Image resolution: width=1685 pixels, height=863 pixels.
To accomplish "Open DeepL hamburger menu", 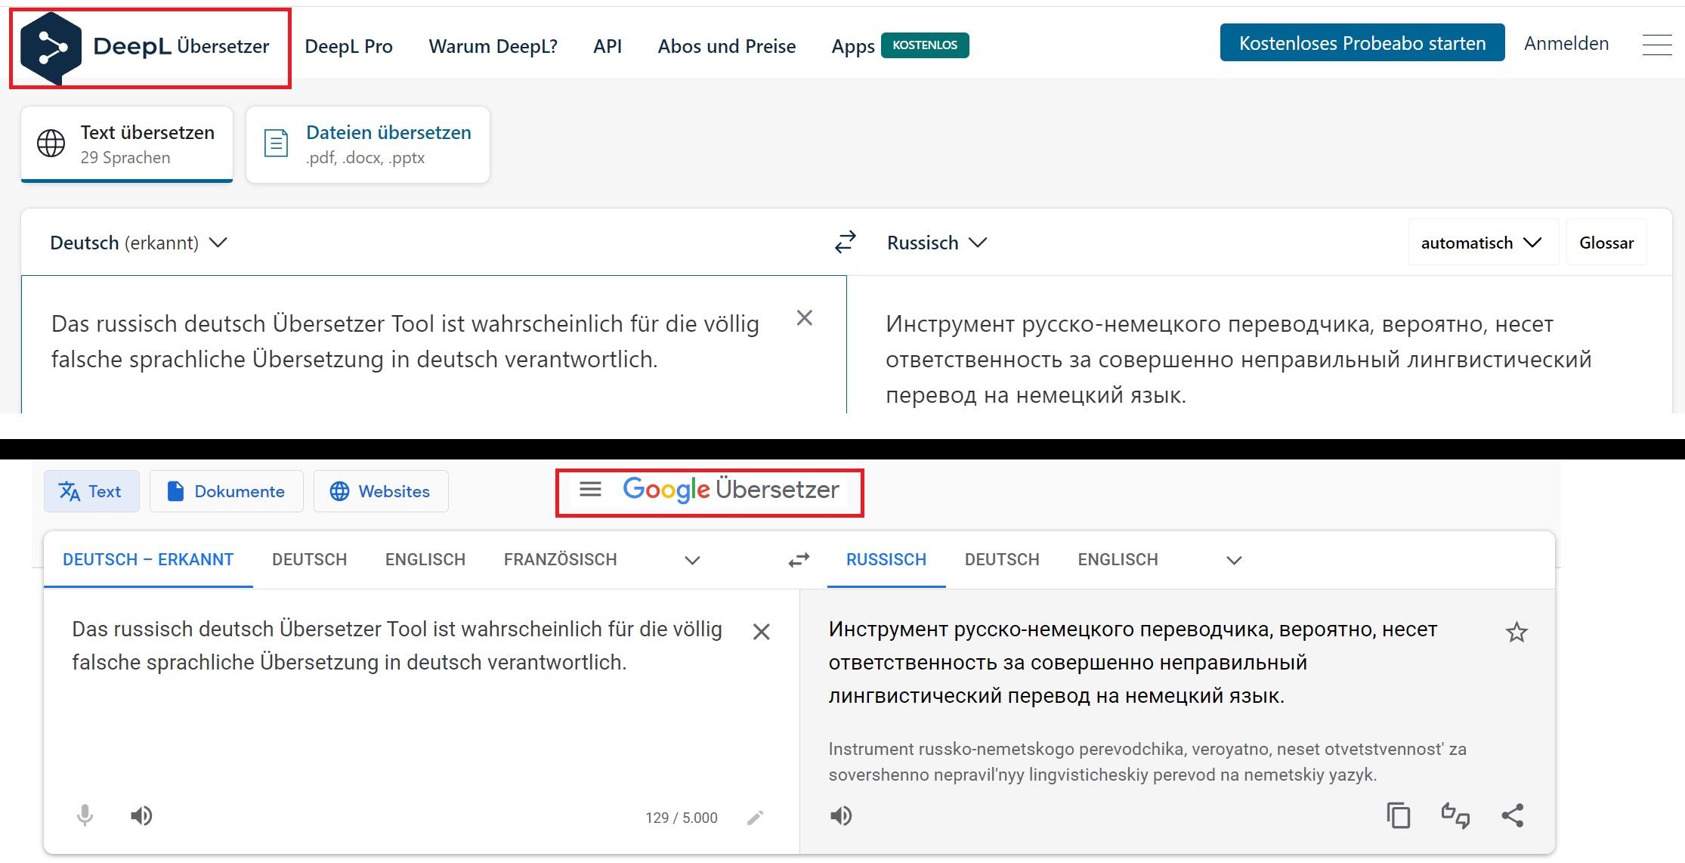I will pos(1656,45).
